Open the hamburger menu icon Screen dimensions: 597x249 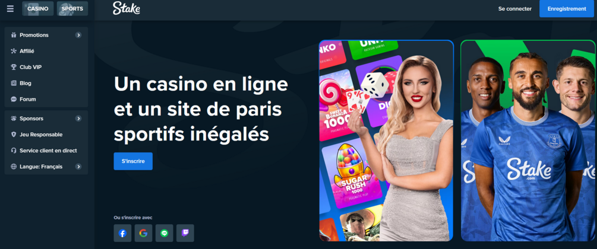(x=10, y=8)
